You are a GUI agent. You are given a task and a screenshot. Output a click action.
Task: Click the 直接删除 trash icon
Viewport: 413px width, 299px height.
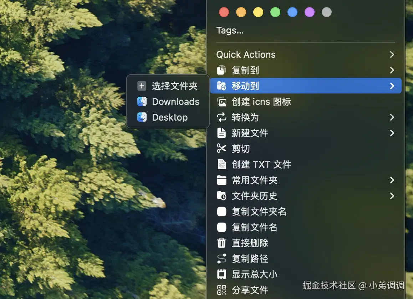coord(222,243)
